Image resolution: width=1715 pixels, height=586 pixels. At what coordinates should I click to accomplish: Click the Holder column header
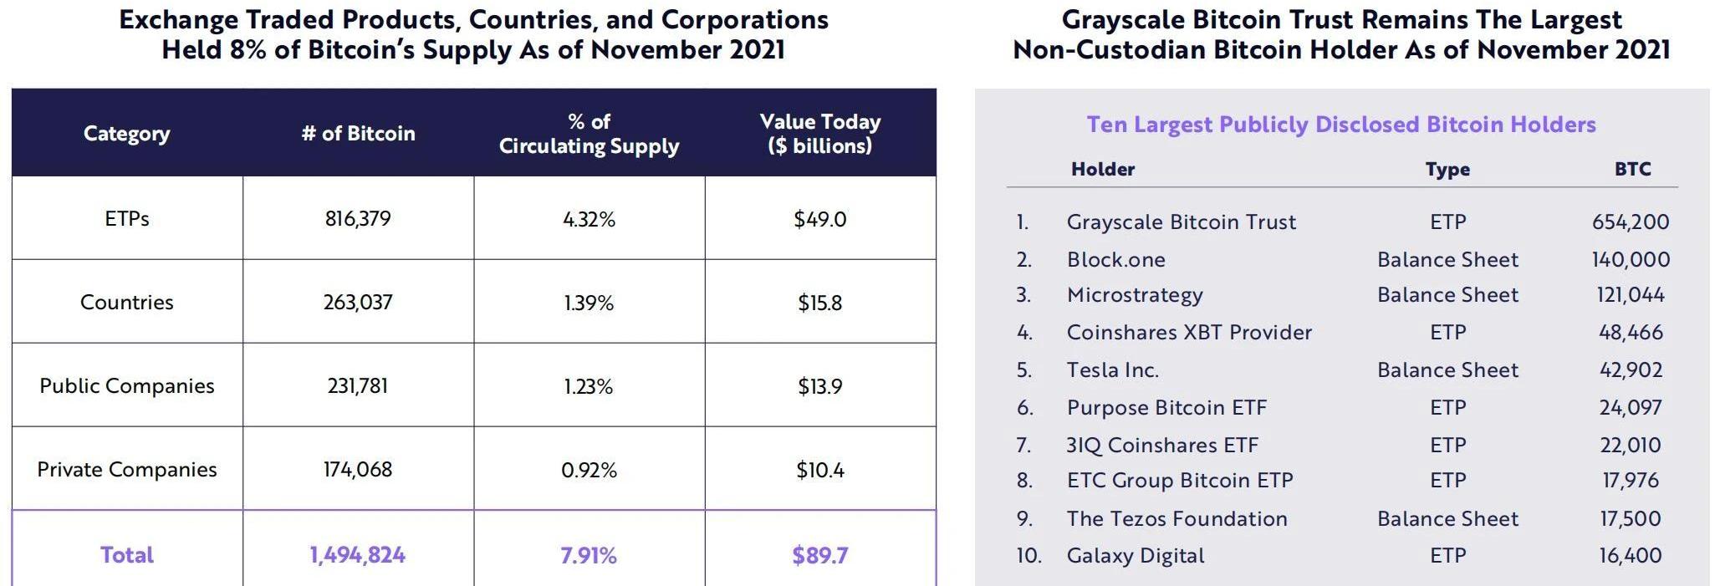(1103, 169)
